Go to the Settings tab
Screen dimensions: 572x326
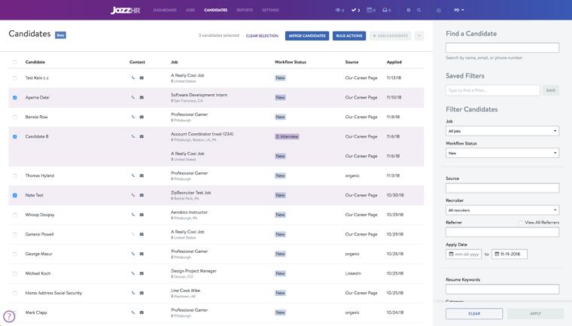coord(270,11)
